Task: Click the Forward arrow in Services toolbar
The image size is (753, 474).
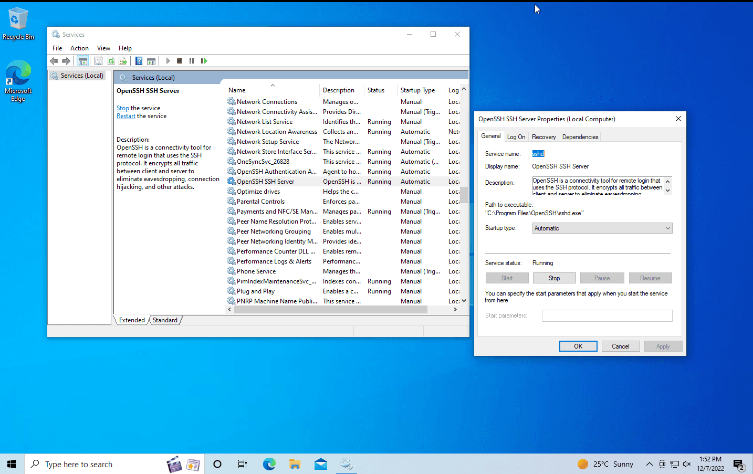Action: 66,61
